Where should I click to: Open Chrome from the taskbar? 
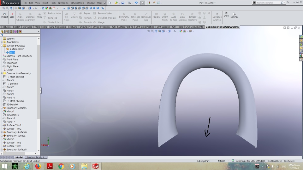tap(61, 166)
